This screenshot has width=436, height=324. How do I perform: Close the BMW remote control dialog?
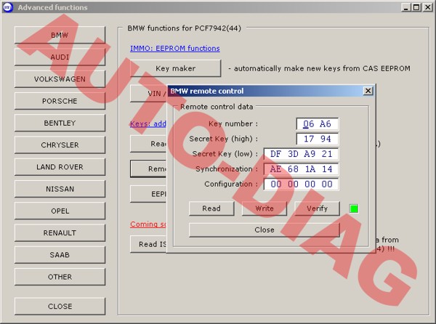[265, 230]
